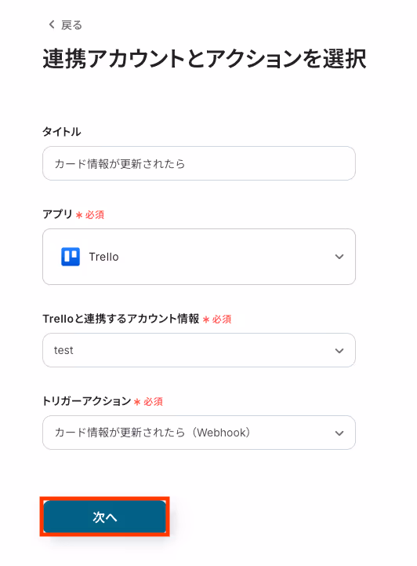Click the chevron in the Trello app selector
Viewport: 417px width, 566px height.
(339, 257)
